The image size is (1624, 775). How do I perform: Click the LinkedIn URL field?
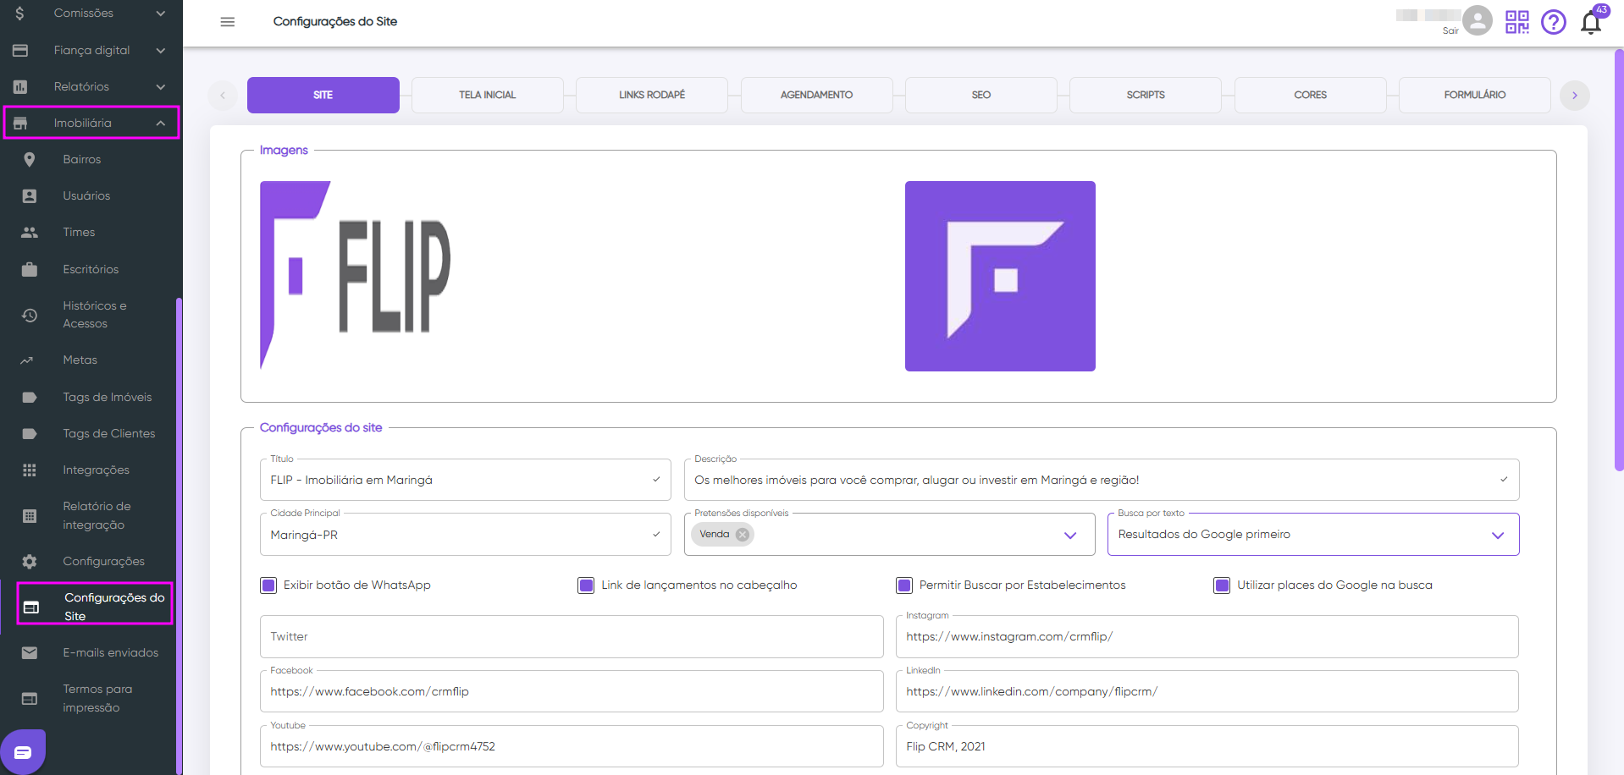point(1207,692)
